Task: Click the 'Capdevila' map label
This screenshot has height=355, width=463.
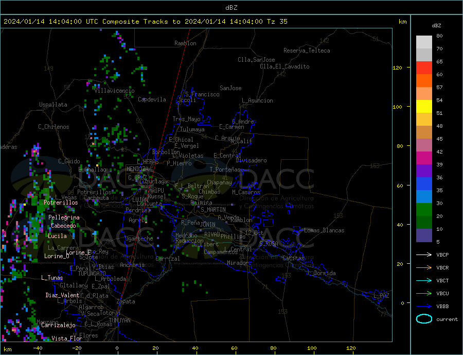Action: (152, 99)
